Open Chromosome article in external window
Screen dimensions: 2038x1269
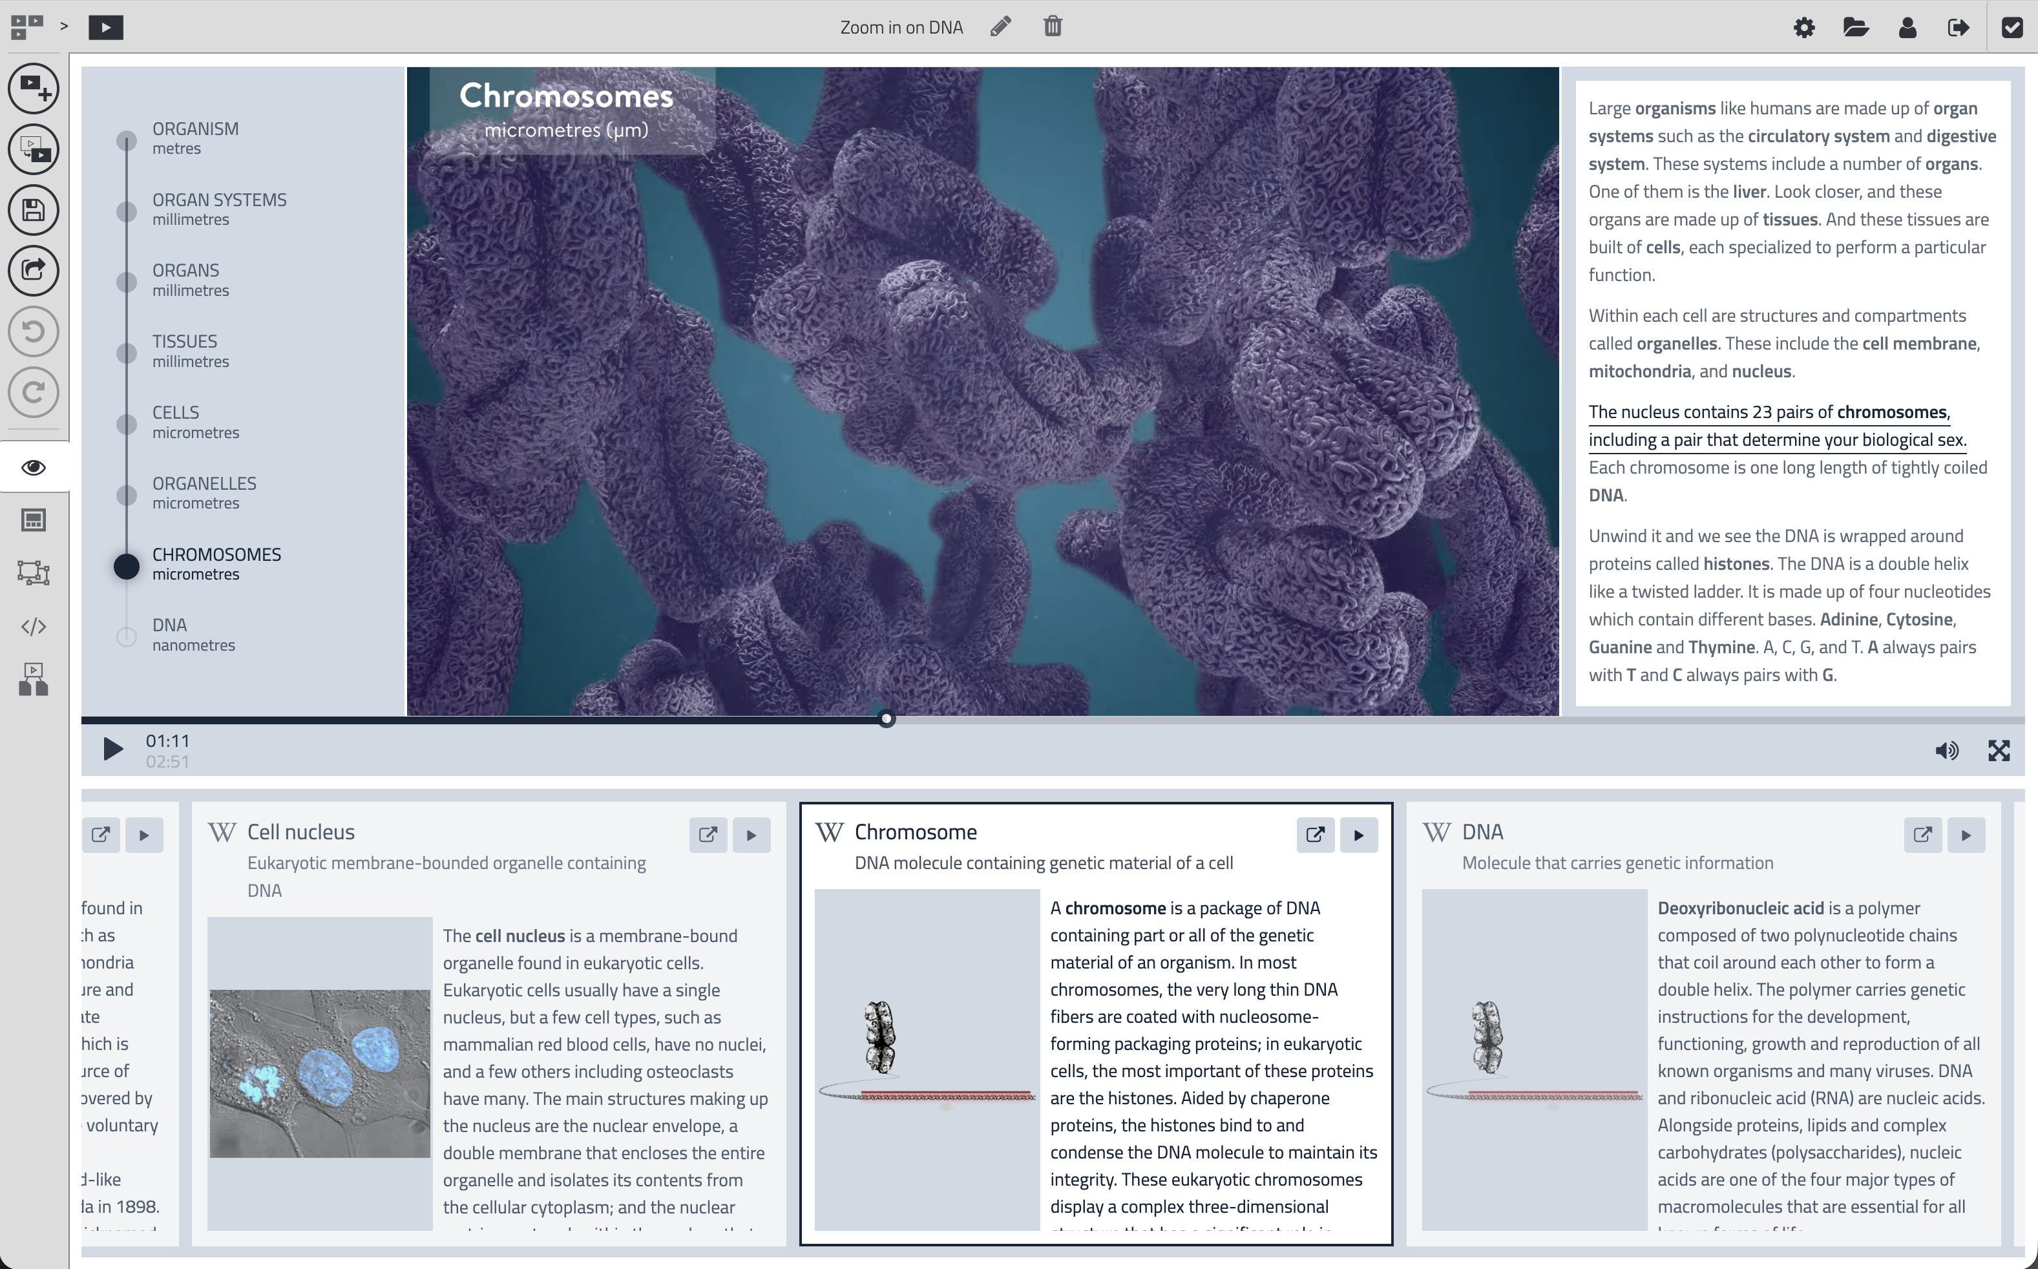click(1314, 834)
